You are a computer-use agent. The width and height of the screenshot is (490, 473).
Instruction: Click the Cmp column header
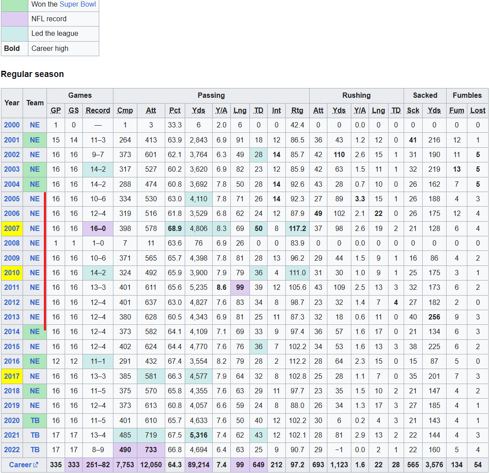pos(125,111)
